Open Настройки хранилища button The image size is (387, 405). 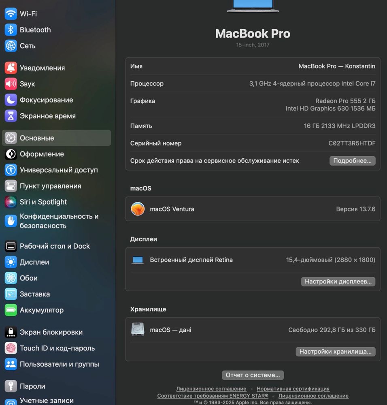pyautogui.click(x=335, y=352)
